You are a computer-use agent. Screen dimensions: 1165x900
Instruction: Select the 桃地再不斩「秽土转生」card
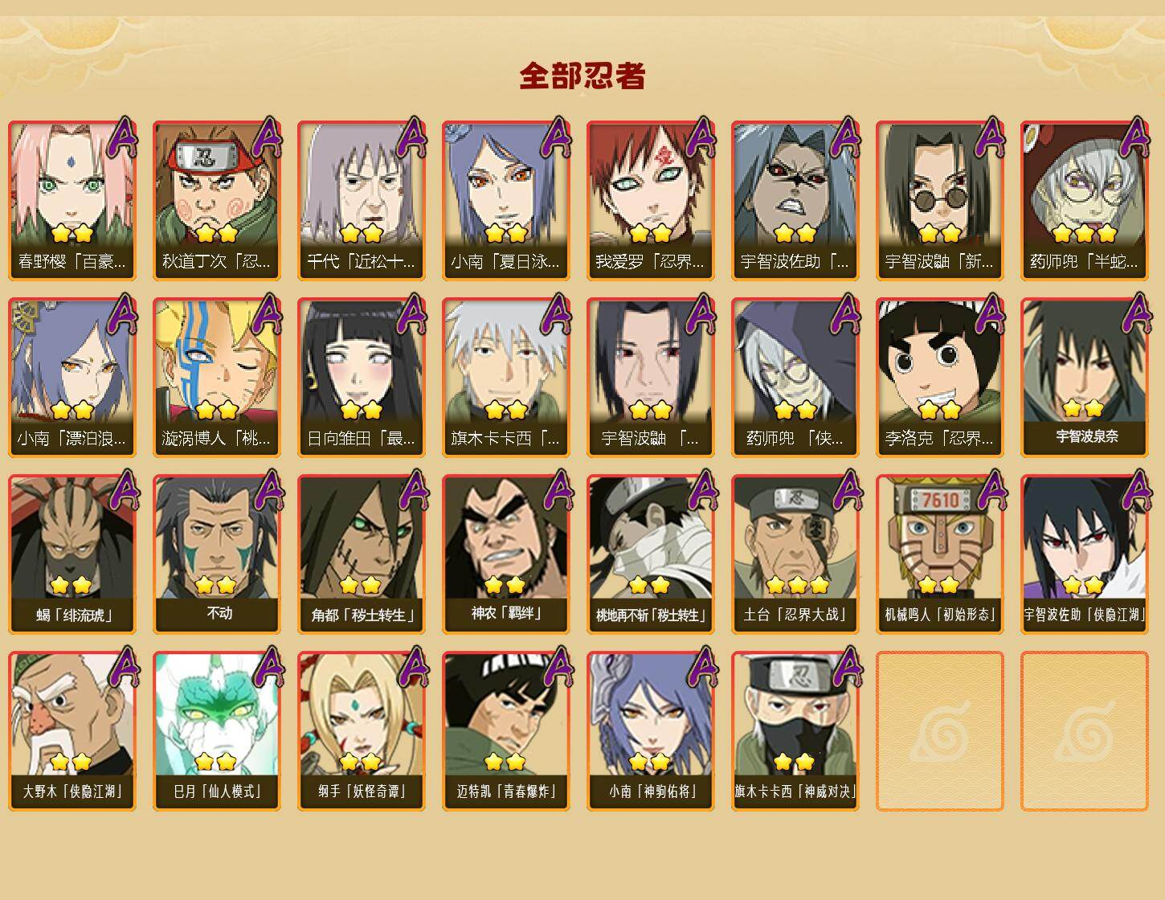651,554
